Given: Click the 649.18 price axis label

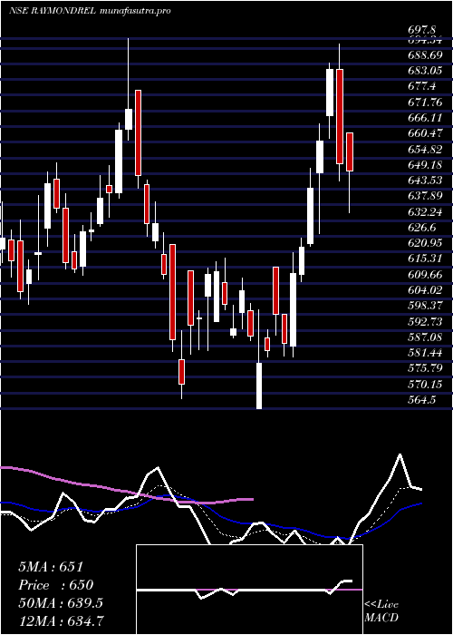Looking at the screenshot, I should click(x=424, y=164).
